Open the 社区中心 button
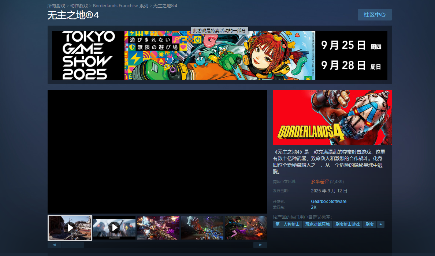435x256 pixels. 375,15
